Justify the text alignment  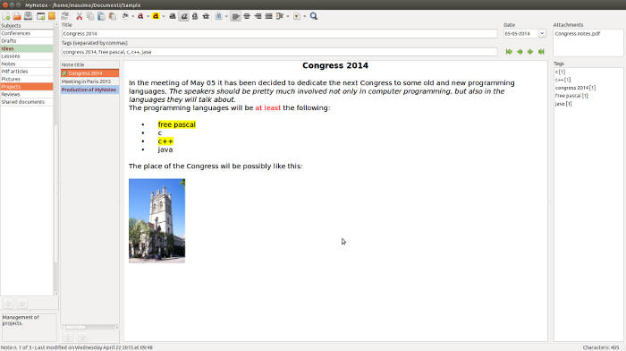(268, 16)
